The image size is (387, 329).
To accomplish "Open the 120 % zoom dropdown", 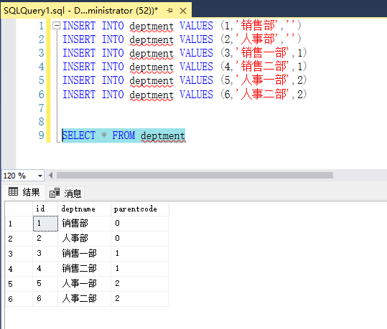I will [x=40, y=176].
